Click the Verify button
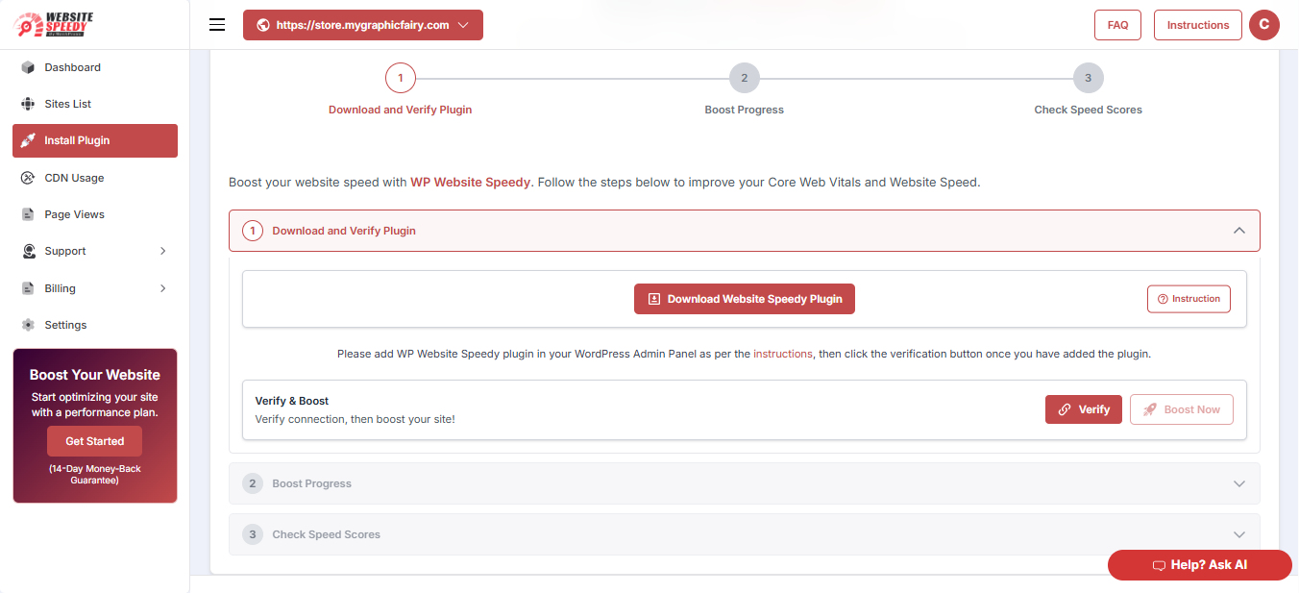1299x593 pixels. coord(1084,409)
